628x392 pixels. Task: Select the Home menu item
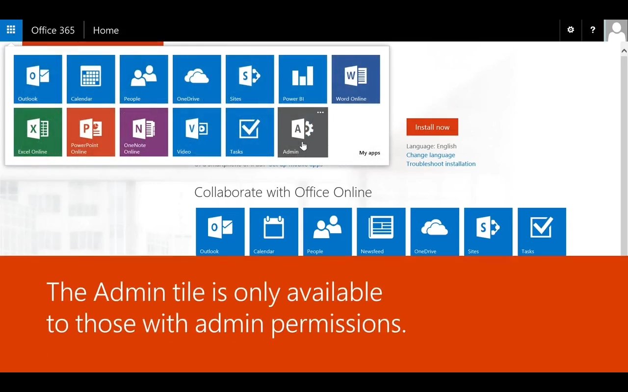coord(105,30)
